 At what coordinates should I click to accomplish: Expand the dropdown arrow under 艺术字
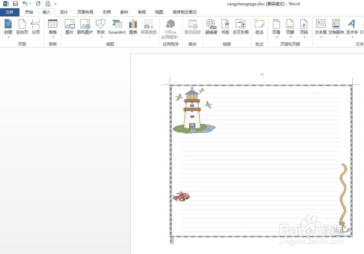(x=352, y=37)
